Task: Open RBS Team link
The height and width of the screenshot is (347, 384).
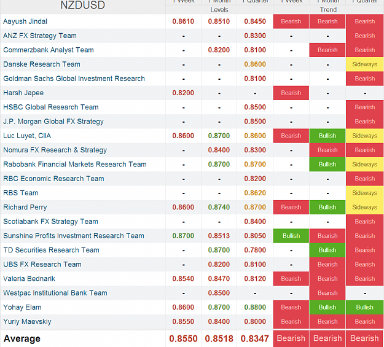Action: pyautogui.click(x=20, y=193)
